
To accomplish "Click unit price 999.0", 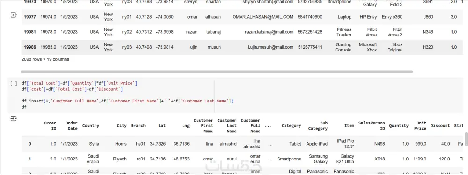I will click(421, 144).
